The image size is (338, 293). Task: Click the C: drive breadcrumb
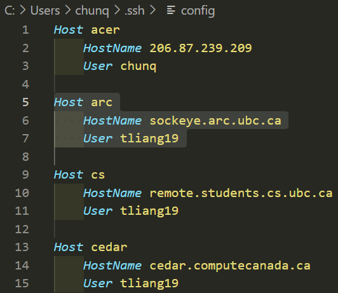[x=10, y=11]
